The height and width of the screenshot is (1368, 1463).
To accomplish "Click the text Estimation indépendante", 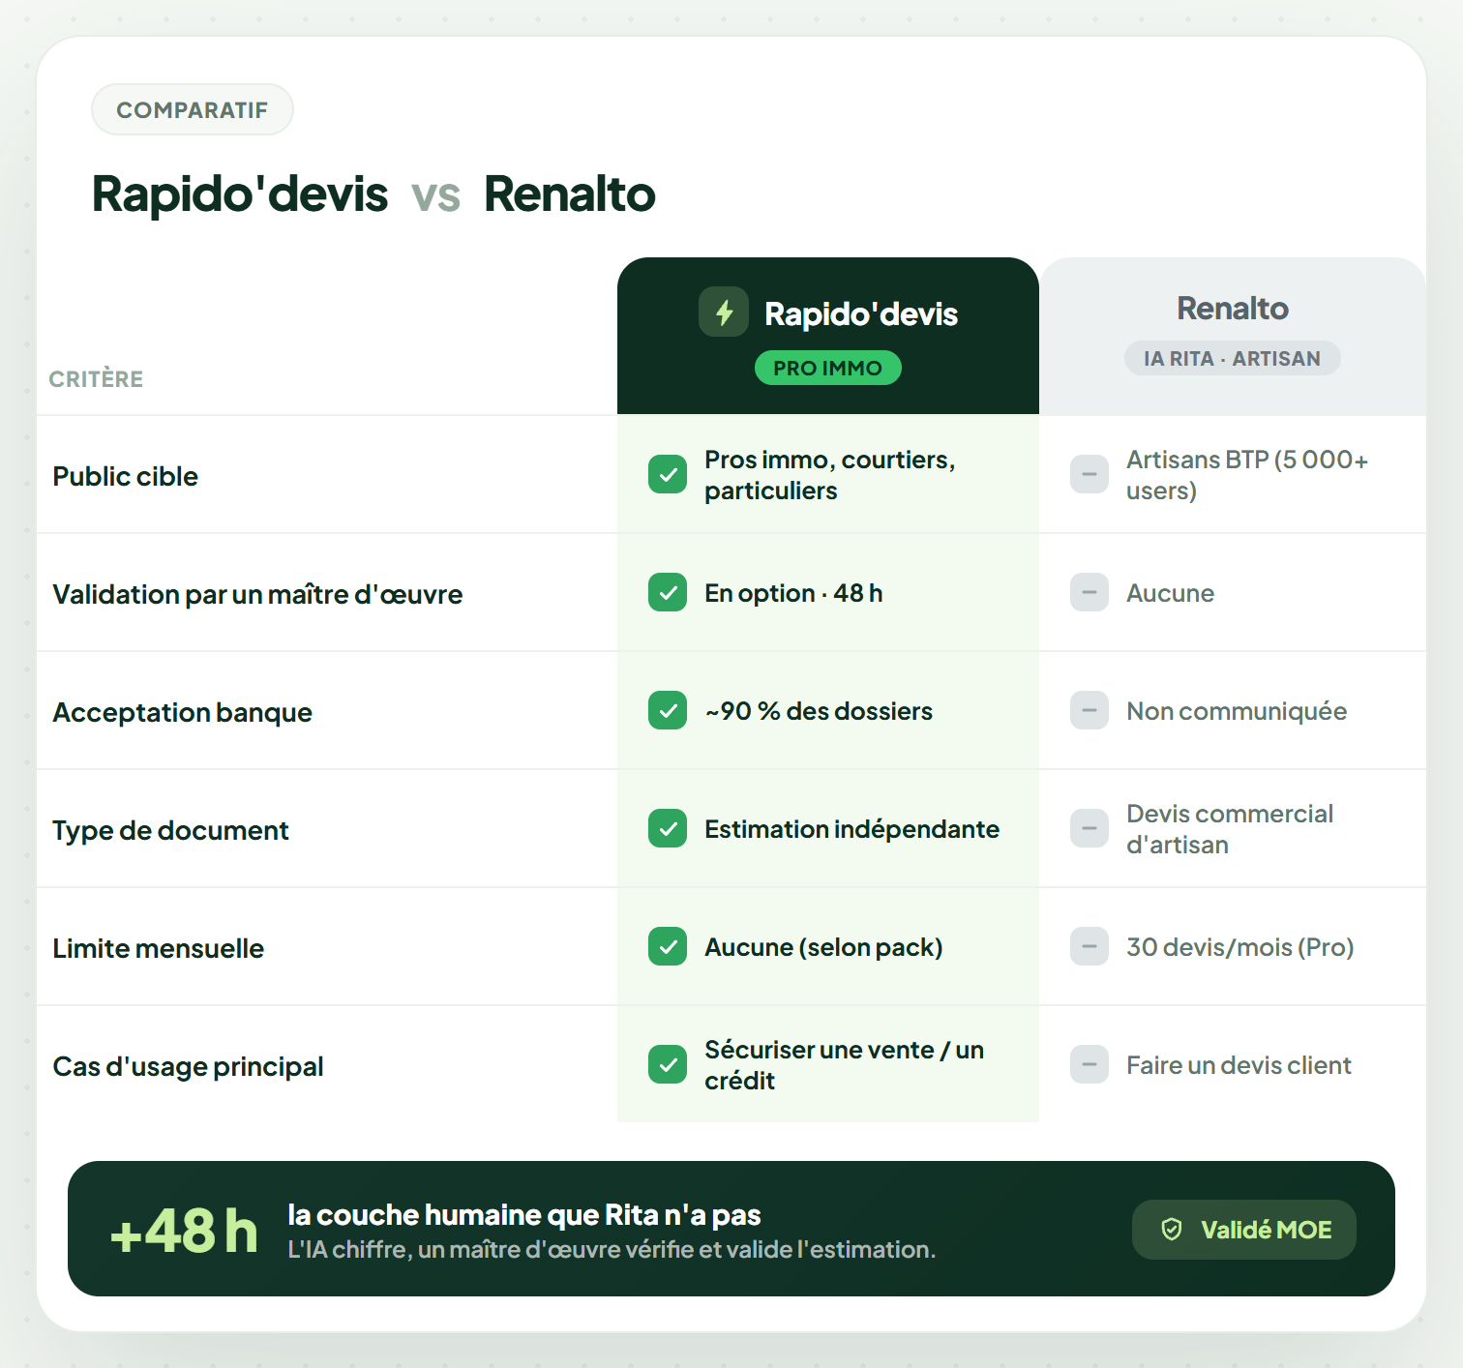I will coord(851,829).
